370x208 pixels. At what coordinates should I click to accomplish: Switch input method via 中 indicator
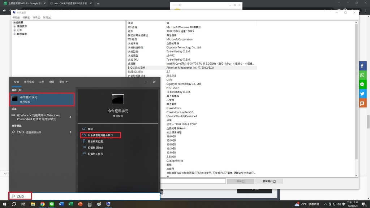[344, 204]
